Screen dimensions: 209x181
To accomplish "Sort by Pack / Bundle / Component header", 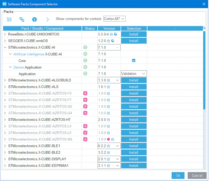I will (x=42, y=28).
